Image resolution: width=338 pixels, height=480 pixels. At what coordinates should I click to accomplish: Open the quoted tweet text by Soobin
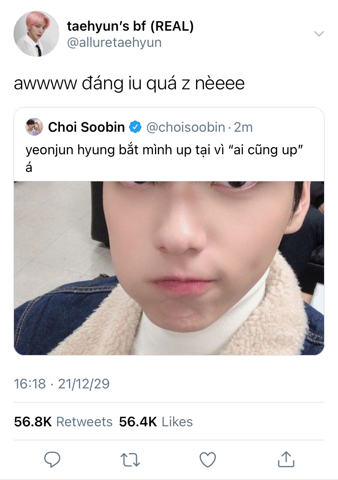tap(164, 158)
